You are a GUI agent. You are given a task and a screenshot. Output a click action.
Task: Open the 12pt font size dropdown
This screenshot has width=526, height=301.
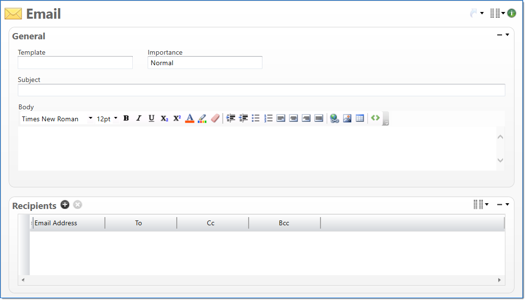(107, 119)
